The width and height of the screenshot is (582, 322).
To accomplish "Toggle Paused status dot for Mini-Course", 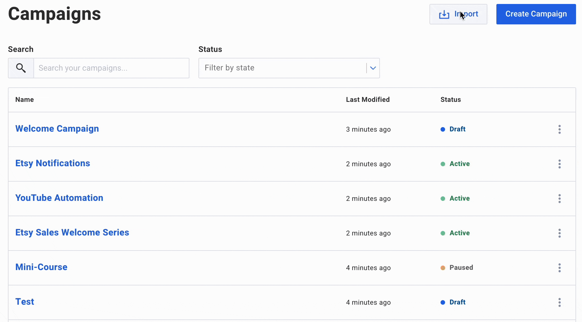I will [442, 268].
